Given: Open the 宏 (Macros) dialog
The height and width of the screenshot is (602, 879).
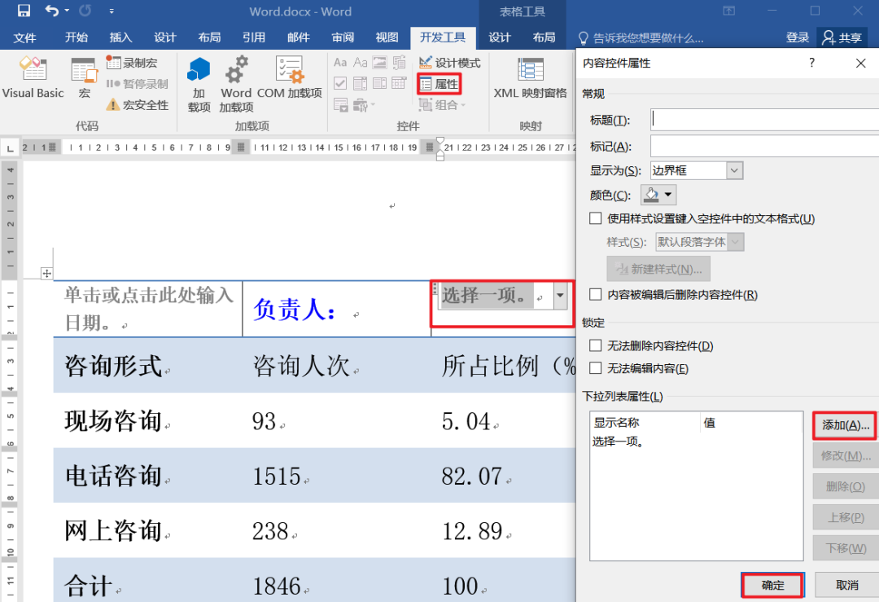Looking at the screenshot, I should tap(84, 78).
